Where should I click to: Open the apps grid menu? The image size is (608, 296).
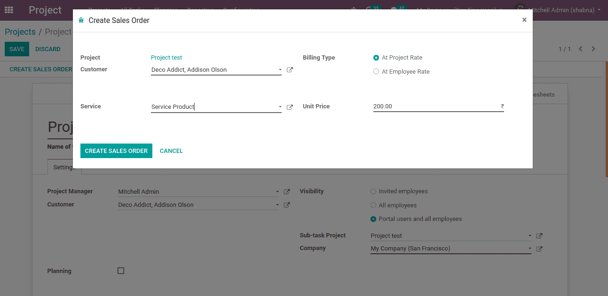tap(8, 10)
